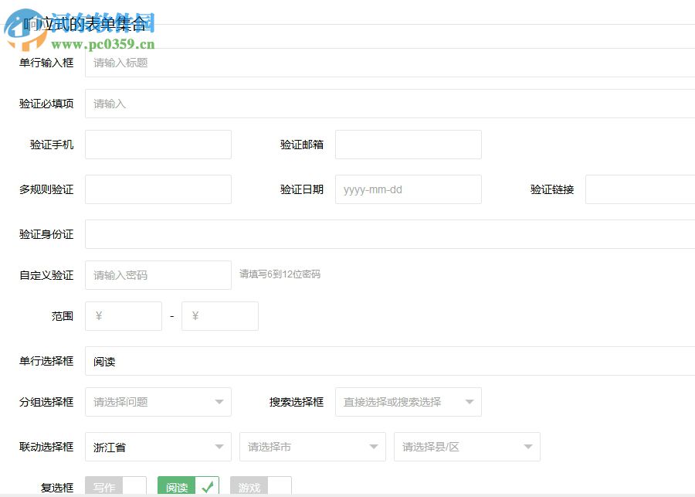Click the arrow of 请选择县/区 select
This screenshot has width=695, height=497.
(528, 447)
